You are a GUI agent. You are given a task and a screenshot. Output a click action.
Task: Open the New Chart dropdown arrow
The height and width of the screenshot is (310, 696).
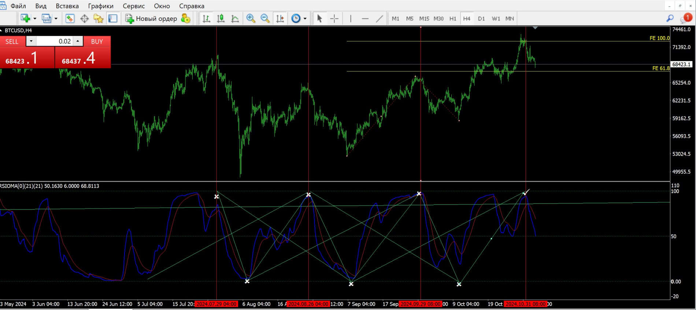coord(35,18)
